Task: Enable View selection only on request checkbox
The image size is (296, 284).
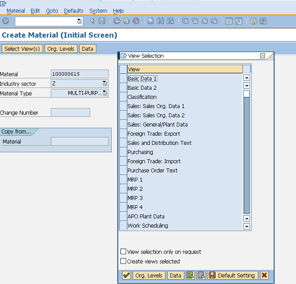Action: (123, 252)
